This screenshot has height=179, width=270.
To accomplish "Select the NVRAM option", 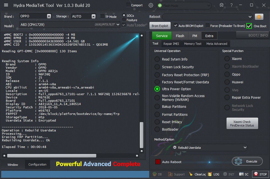I will [x=157, y=98].
